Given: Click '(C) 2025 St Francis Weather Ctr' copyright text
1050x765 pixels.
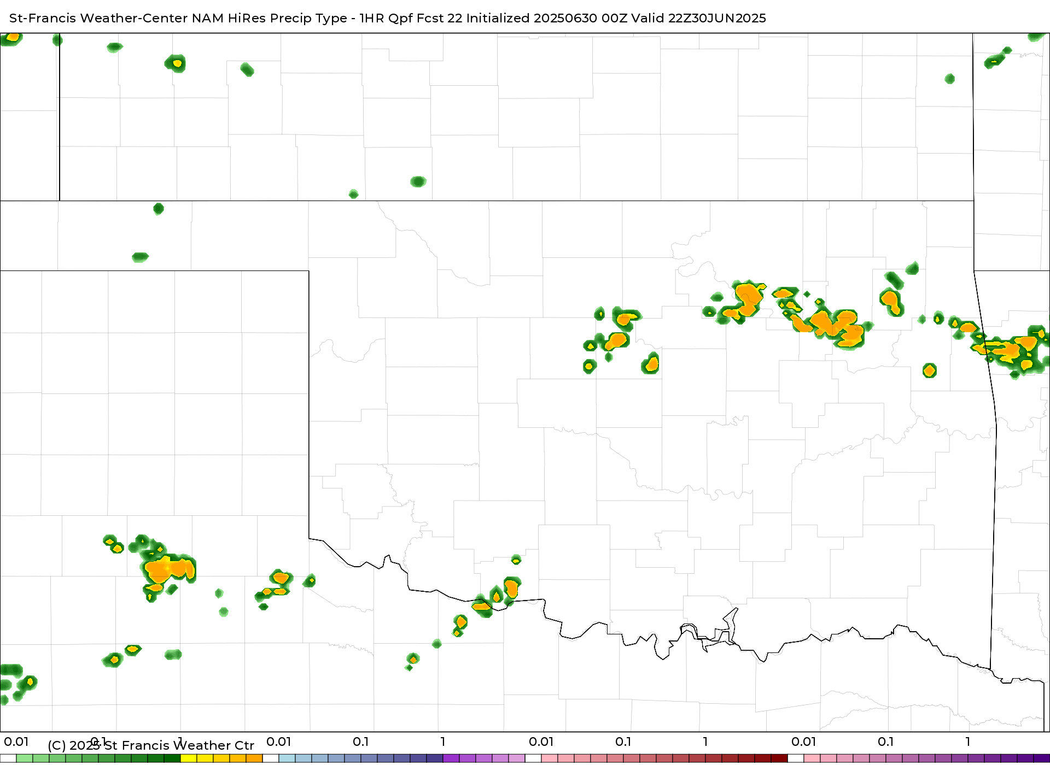Looking at the screenshot, I should [151, 745].
